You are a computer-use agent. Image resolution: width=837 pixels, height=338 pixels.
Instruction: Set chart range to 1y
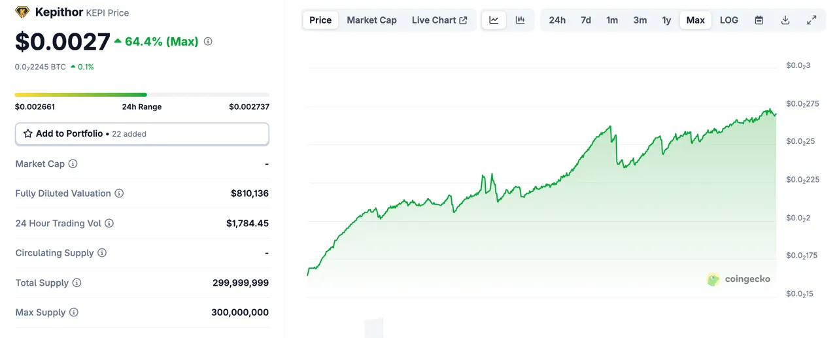[666, 20]
